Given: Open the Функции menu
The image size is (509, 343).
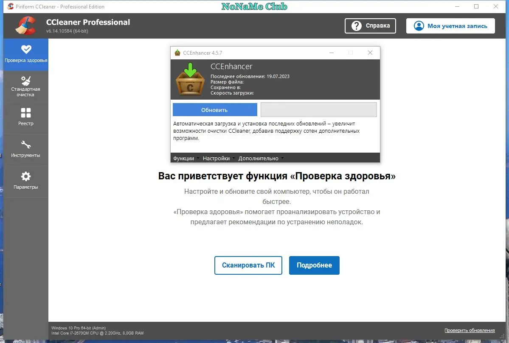Looking at the screenshot, I should click(183, 158).
